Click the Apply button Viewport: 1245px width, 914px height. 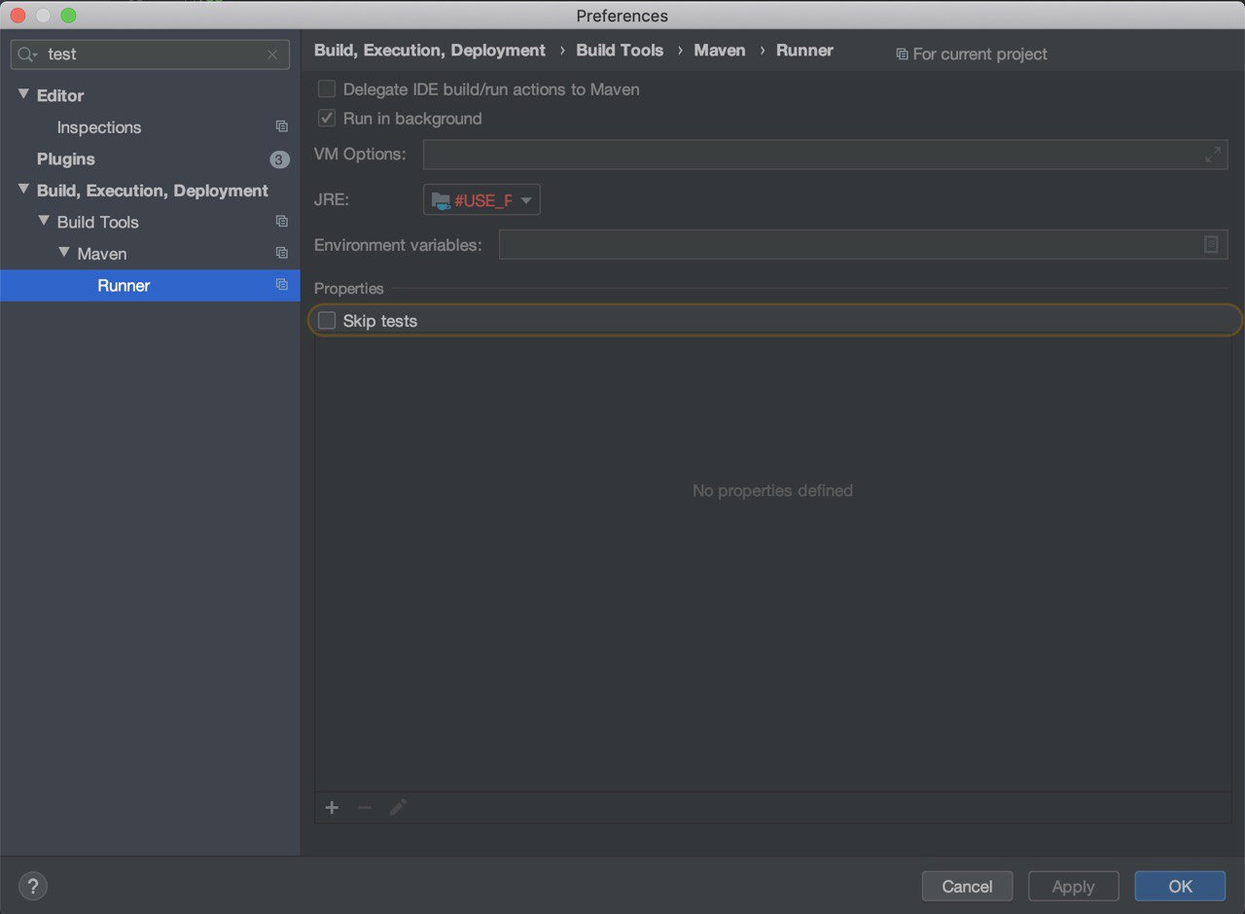(x=1074, y=886)
